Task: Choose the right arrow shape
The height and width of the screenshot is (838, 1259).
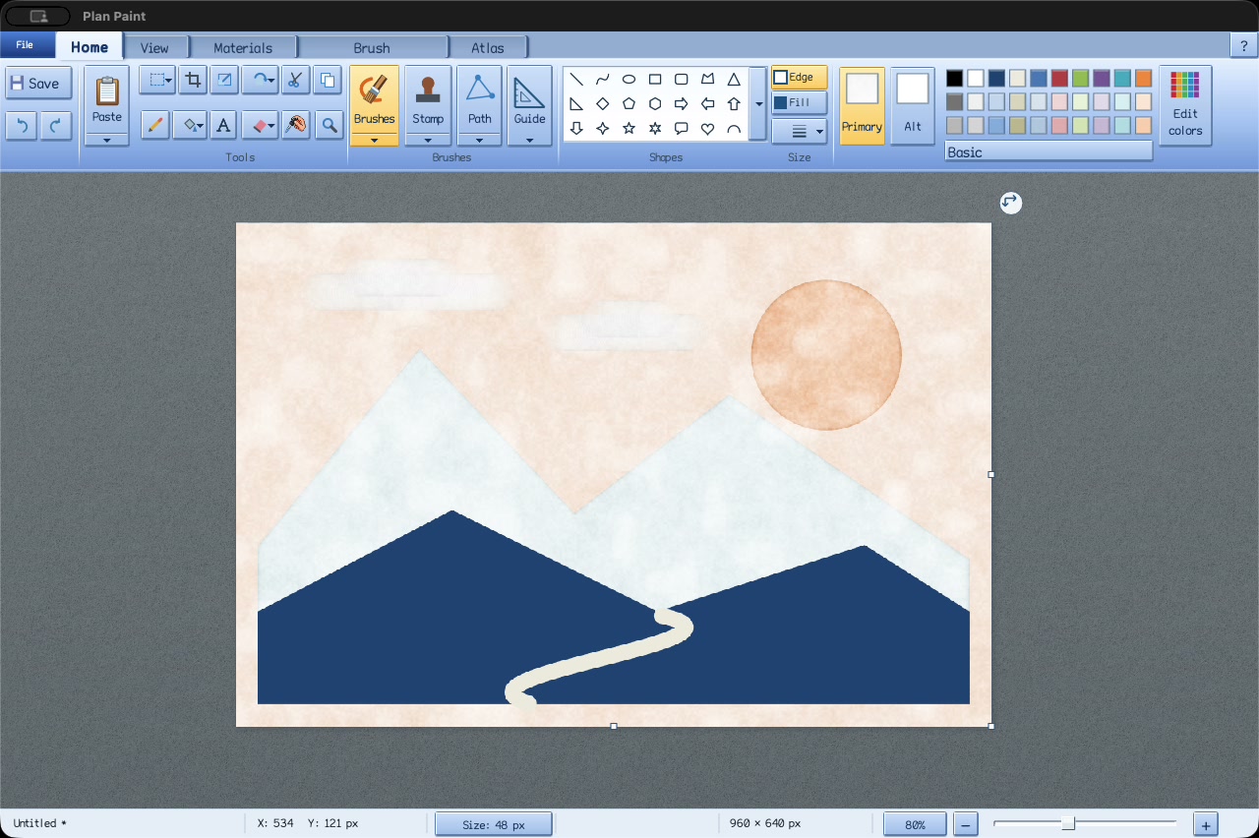Action: [x=681, y=104]
